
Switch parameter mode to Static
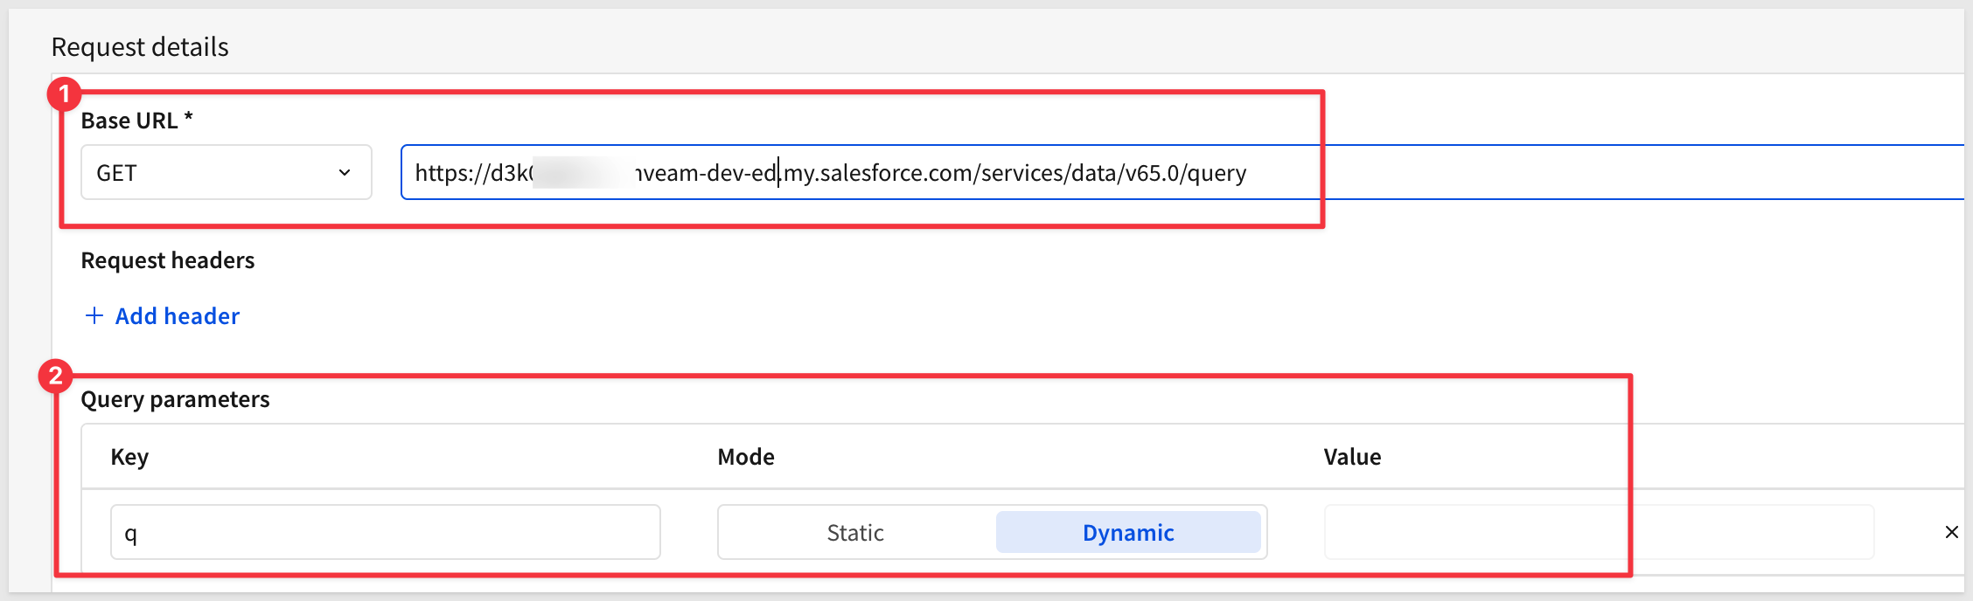coord(855,532)
